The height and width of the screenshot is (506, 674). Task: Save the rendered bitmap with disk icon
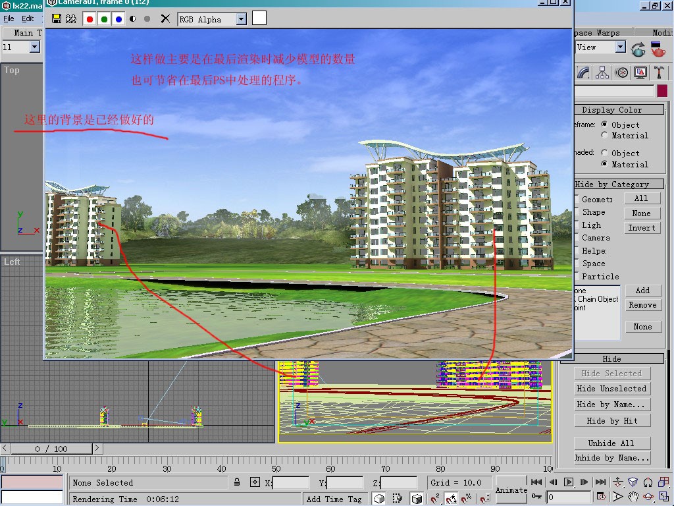point(57,19)
